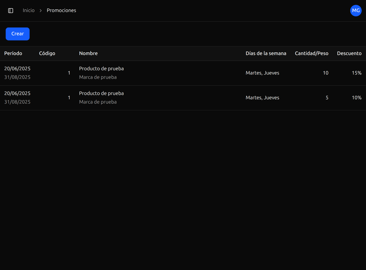Viewport: 366px width, 270px height.
Task: Click the Días de la semana header
Action: click(266, 53)
